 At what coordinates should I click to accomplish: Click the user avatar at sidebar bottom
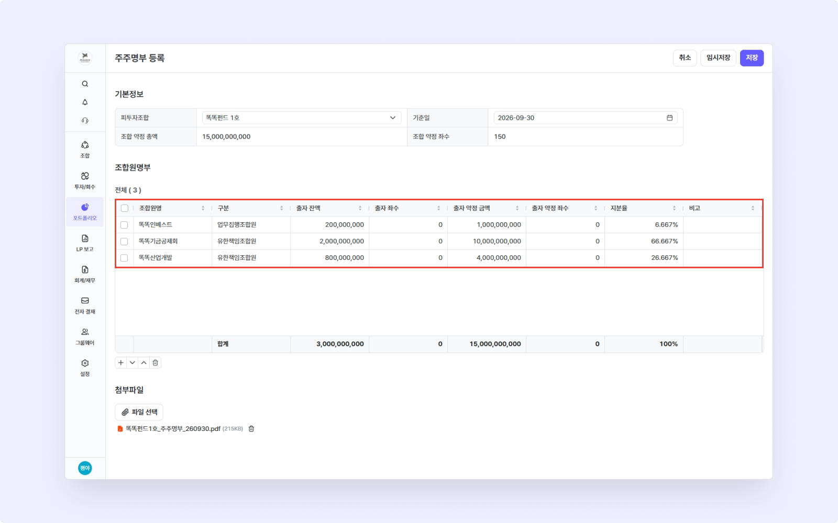pos(85,468)
